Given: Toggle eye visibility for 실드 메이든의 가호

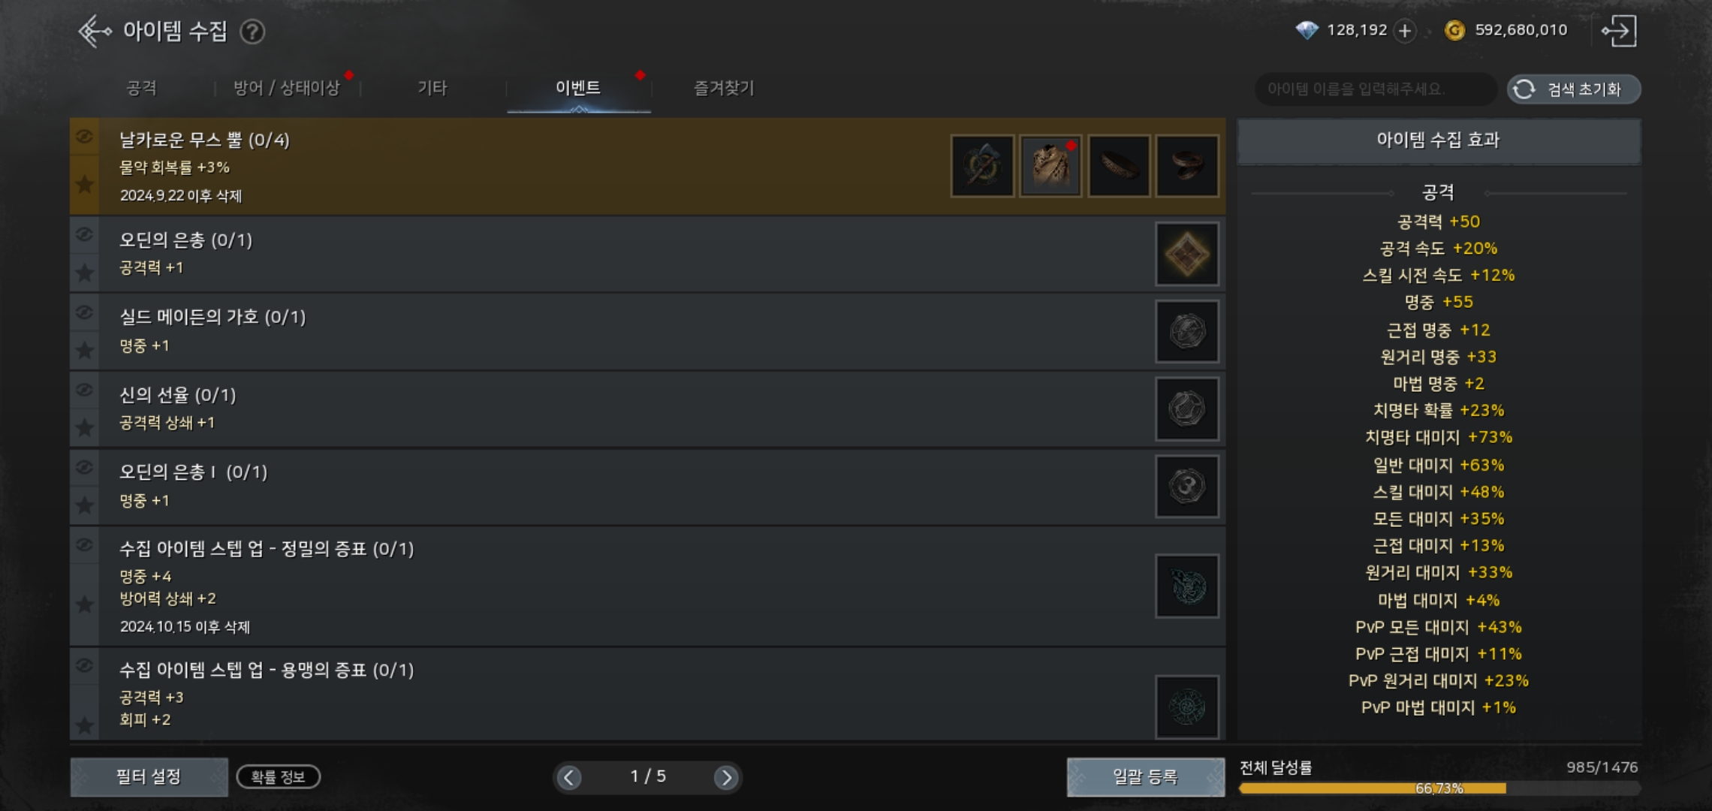Looking at the screenshot, I should coord(84,312).
